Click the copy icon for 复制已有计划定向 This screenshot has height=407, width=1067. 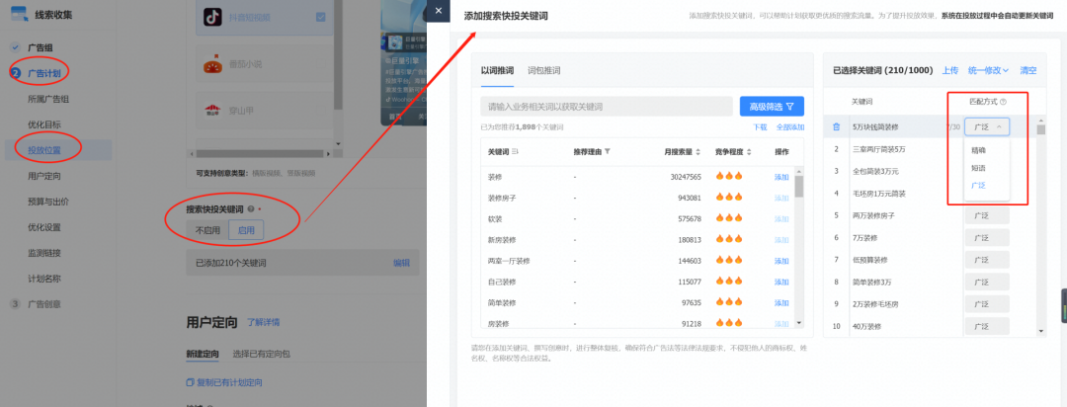(190, 382)
